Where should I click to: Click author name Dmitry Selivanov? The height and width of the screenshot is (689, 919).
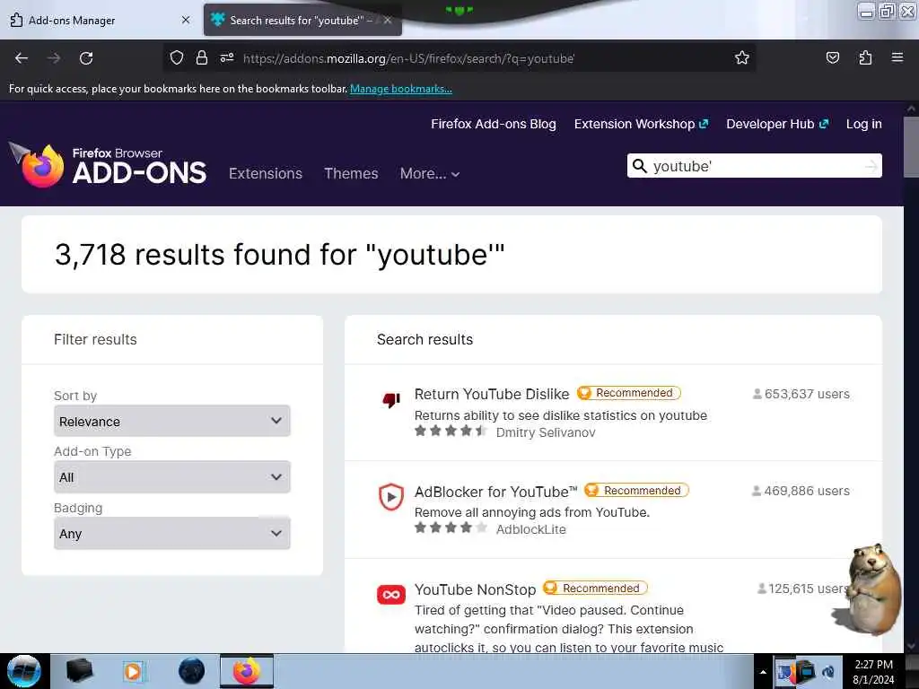coord(546,432)
